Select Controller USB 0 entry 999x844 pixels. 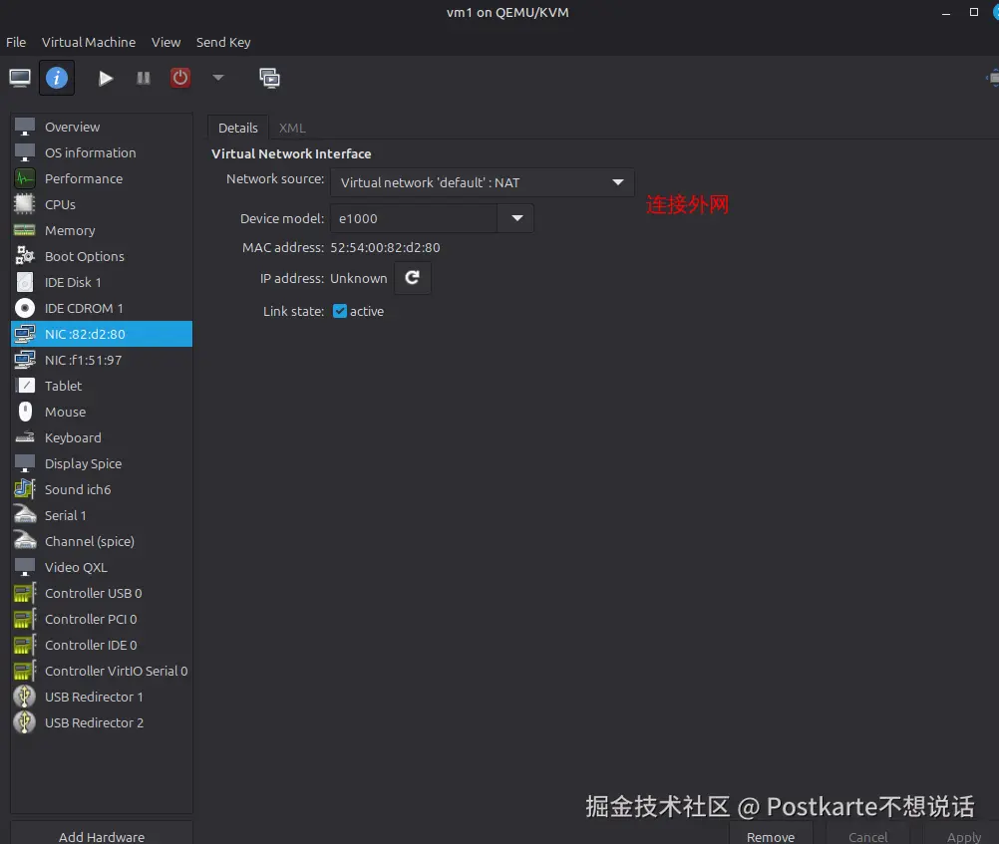(x=102, y=593)
